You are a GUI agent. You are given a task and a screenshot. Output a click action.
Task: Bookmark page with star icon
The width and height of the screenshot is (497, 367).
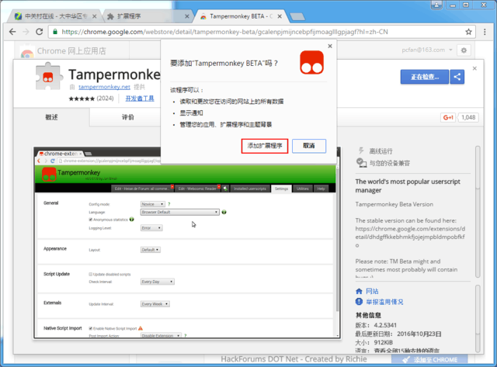[468, 32]
